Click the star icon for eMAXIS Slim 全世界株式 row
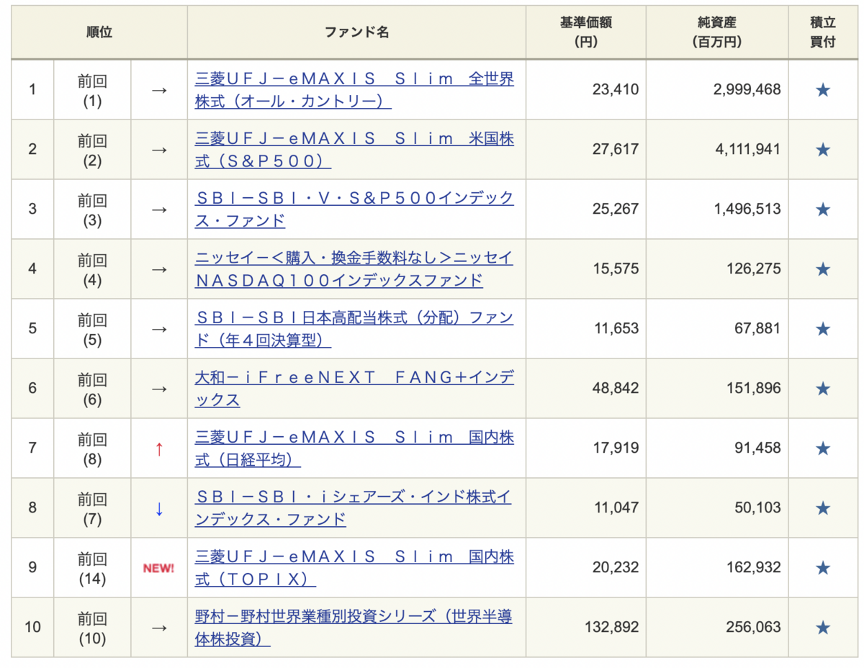 [x=823, y=90]
